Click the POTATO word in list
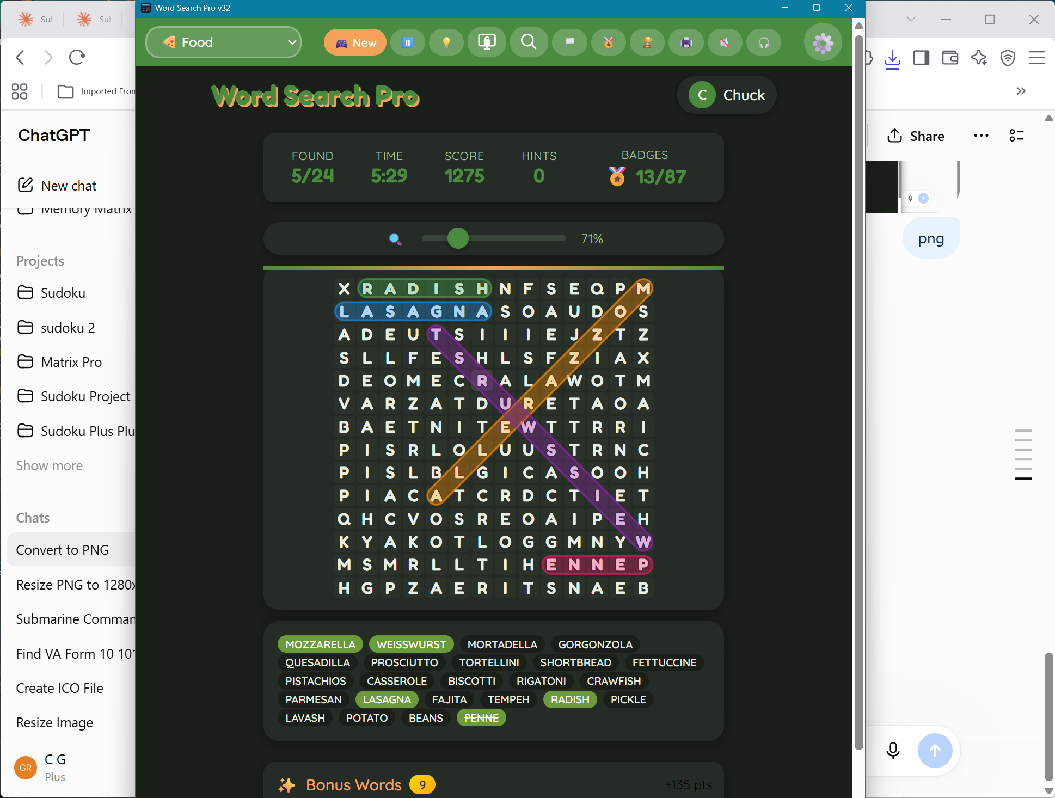 tap(367, 718)
